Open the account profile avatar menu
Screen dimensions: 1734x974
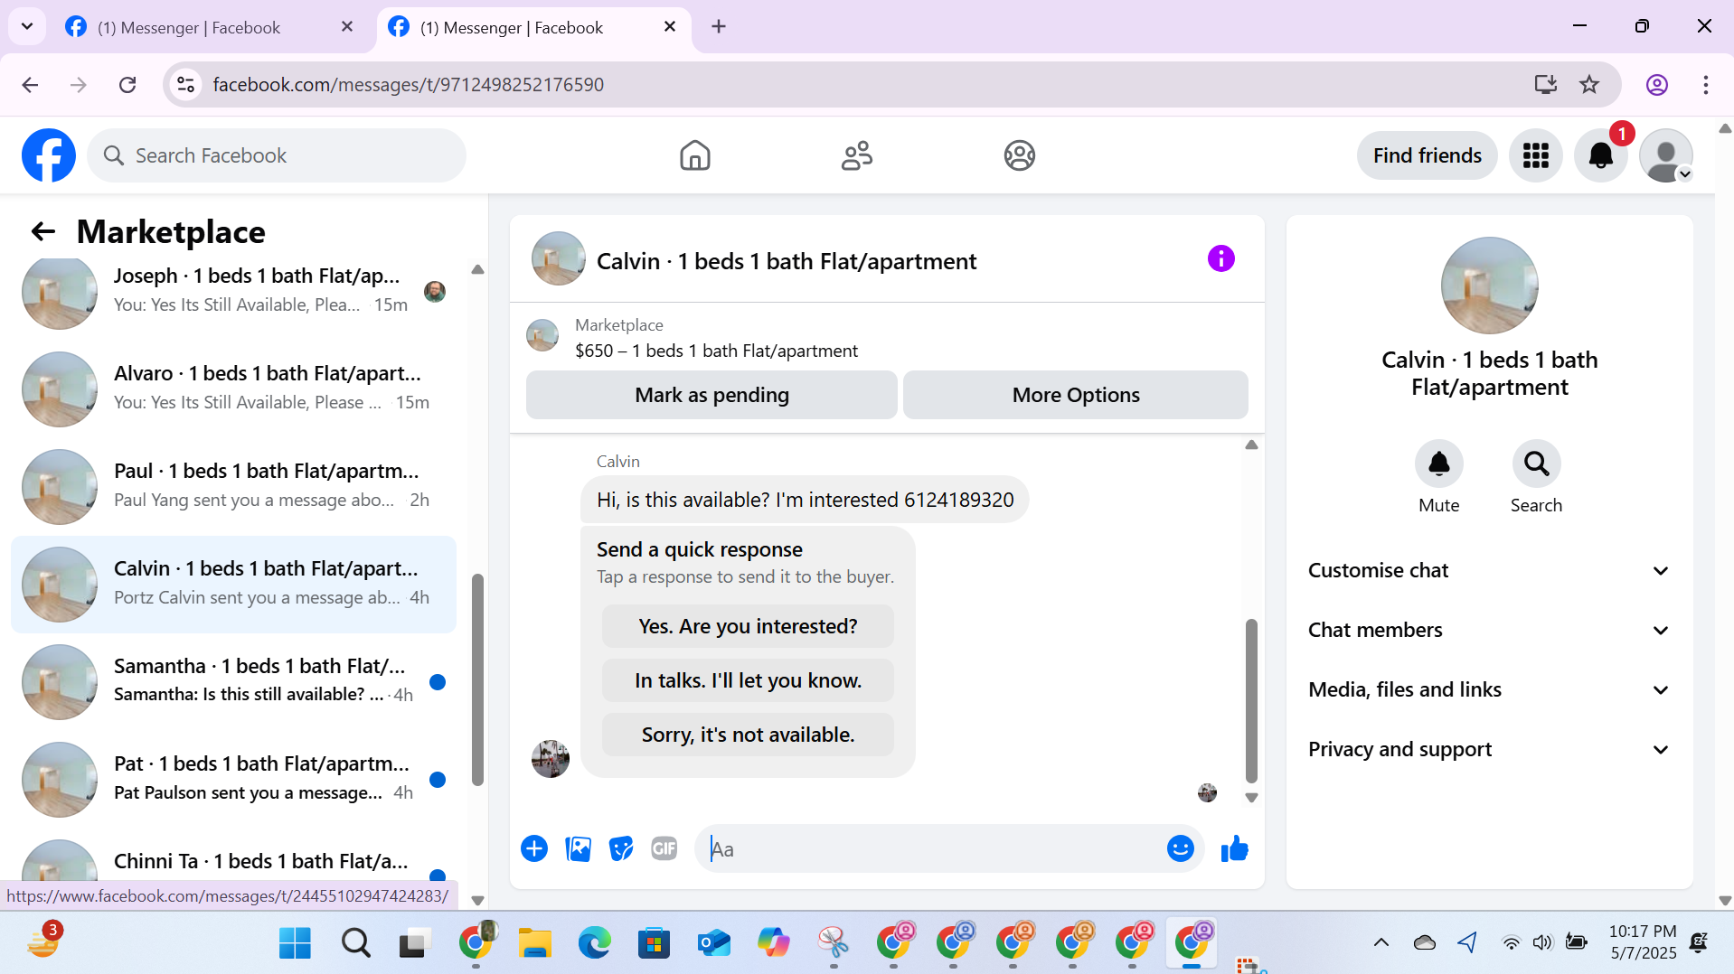point(1666,155)
